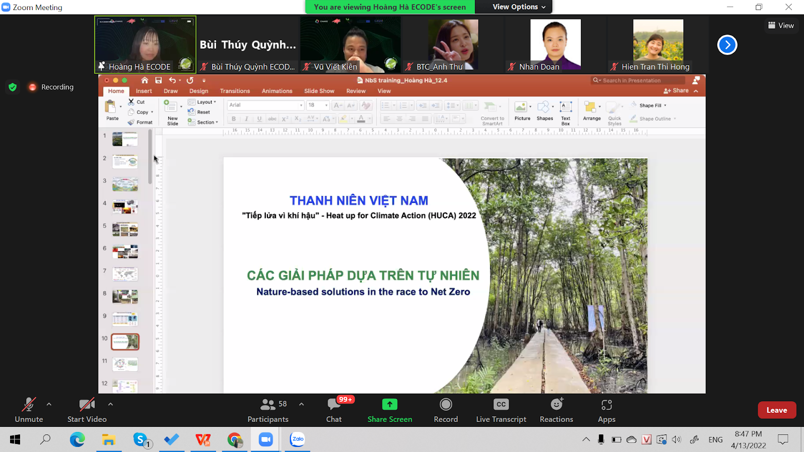Viewport: 804px width, 452px height.
Task: Open the Arrange menu
Action: [x=592, y=111]
